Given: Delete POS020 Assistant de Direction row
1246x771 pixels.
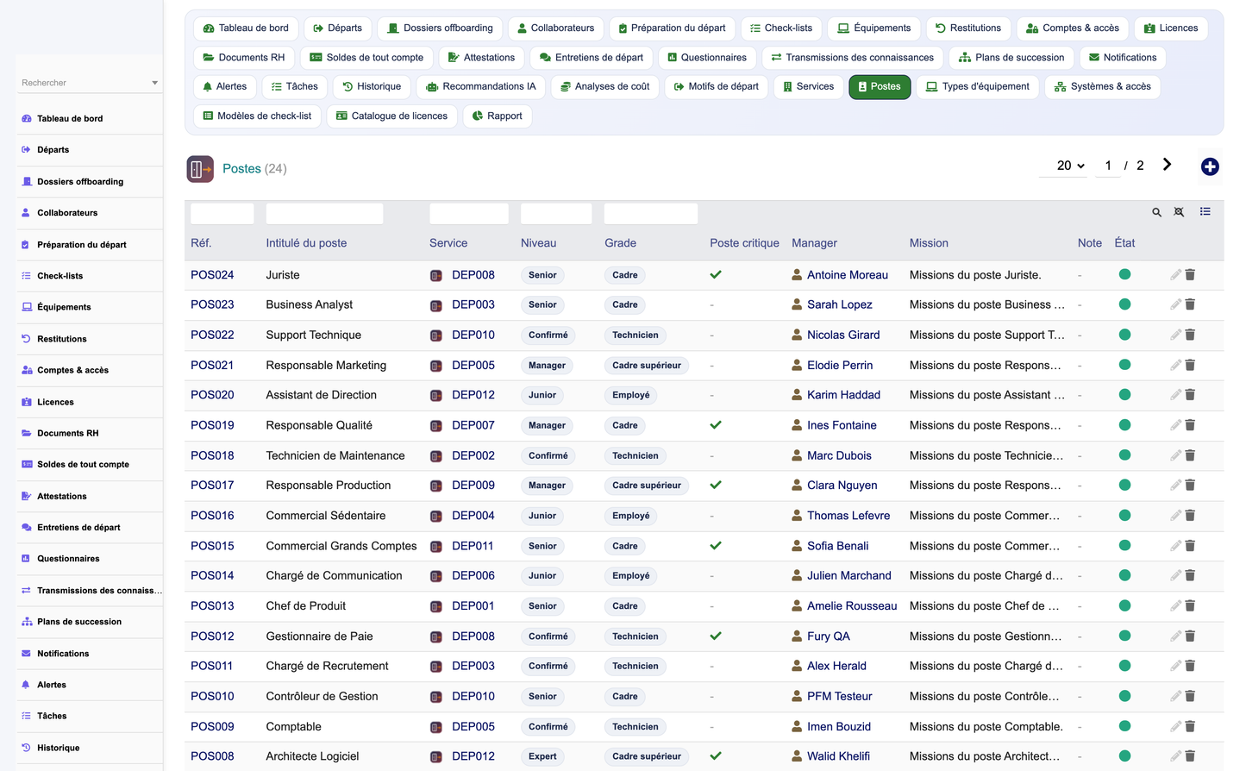Looking at the screenshot, I should [1190, 395].
